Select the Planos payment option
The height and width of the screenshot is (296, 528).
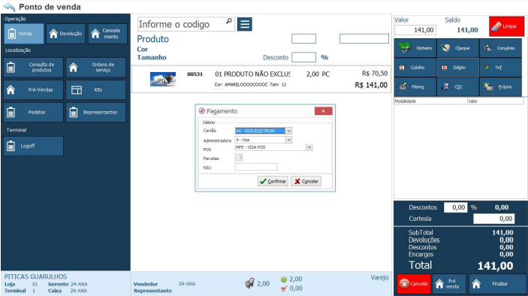pos(415,87)
